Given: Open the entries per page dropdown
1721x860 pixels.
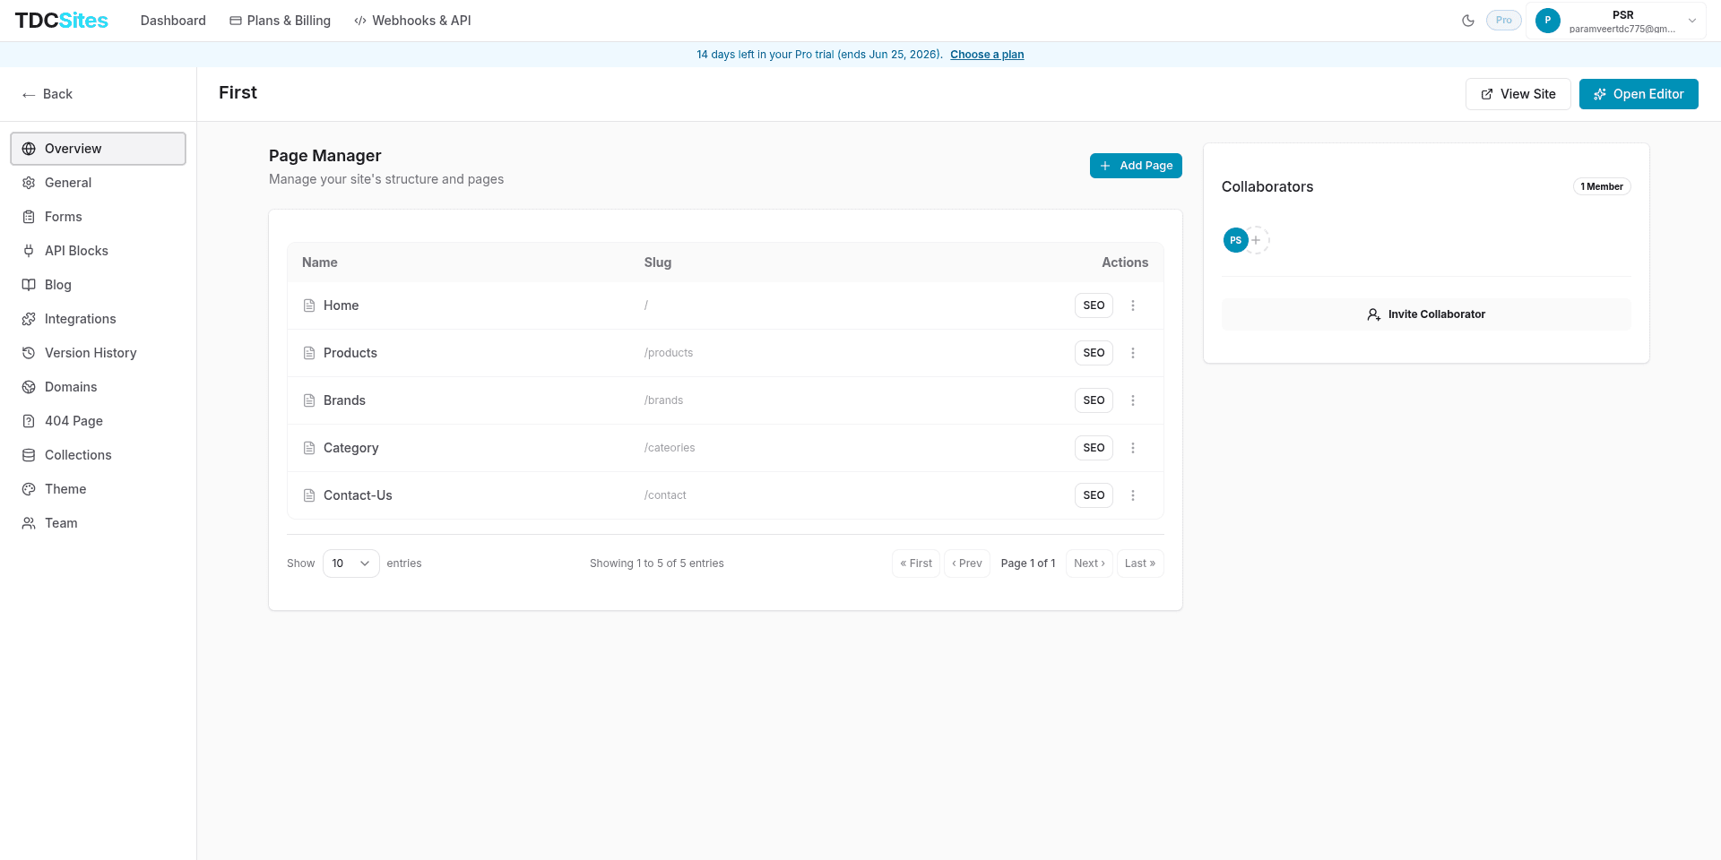Looking at the screenshot, I should [350, 563].
